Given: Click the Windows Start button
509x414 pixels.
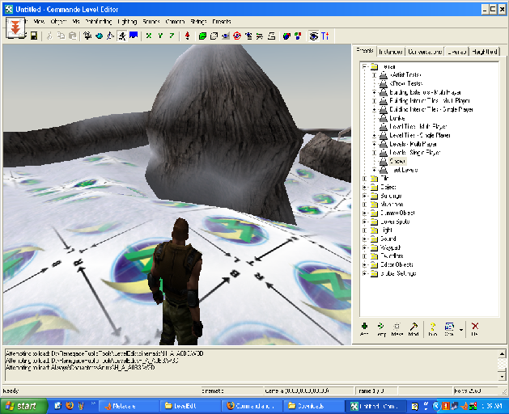Looking at the screenshot, I should point(22,405).
